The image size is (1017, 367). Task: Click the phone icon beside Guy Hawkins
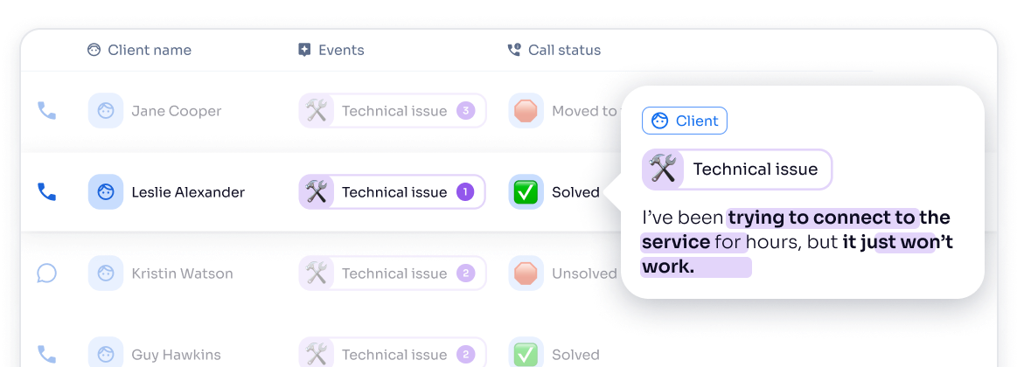pyautogui.click(x=46, y=355)
